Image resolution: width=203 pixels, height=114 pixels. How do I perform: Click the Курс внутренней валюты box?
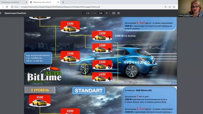click(x=38, y=58)
